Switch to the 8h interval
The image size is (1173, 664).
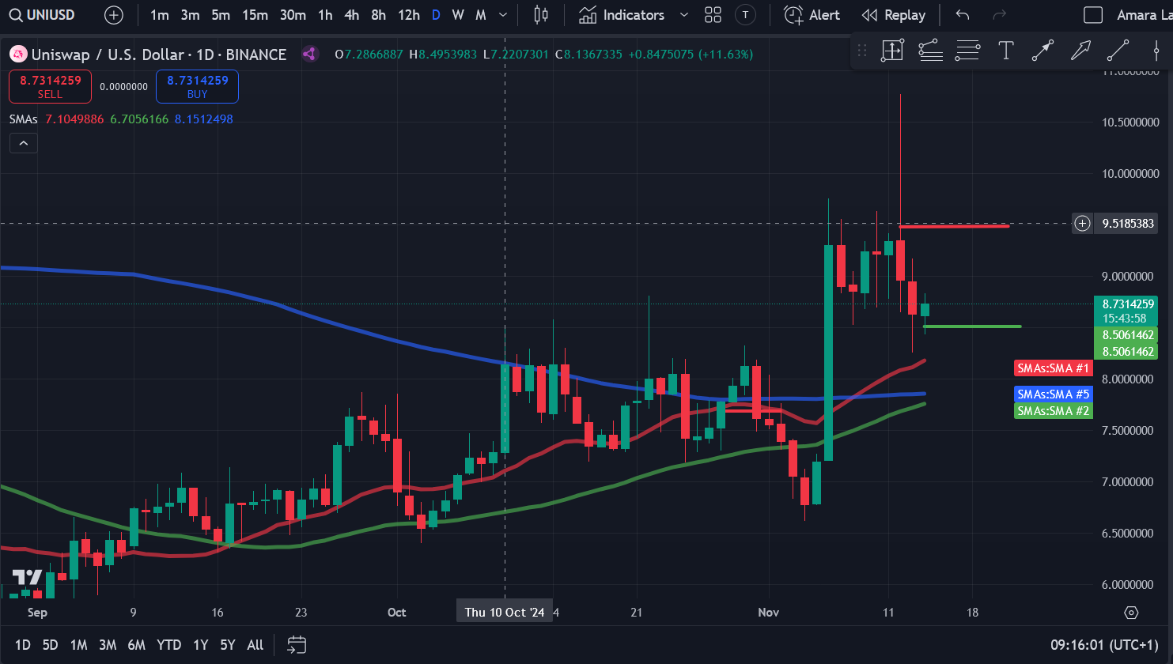coord(379,15)
